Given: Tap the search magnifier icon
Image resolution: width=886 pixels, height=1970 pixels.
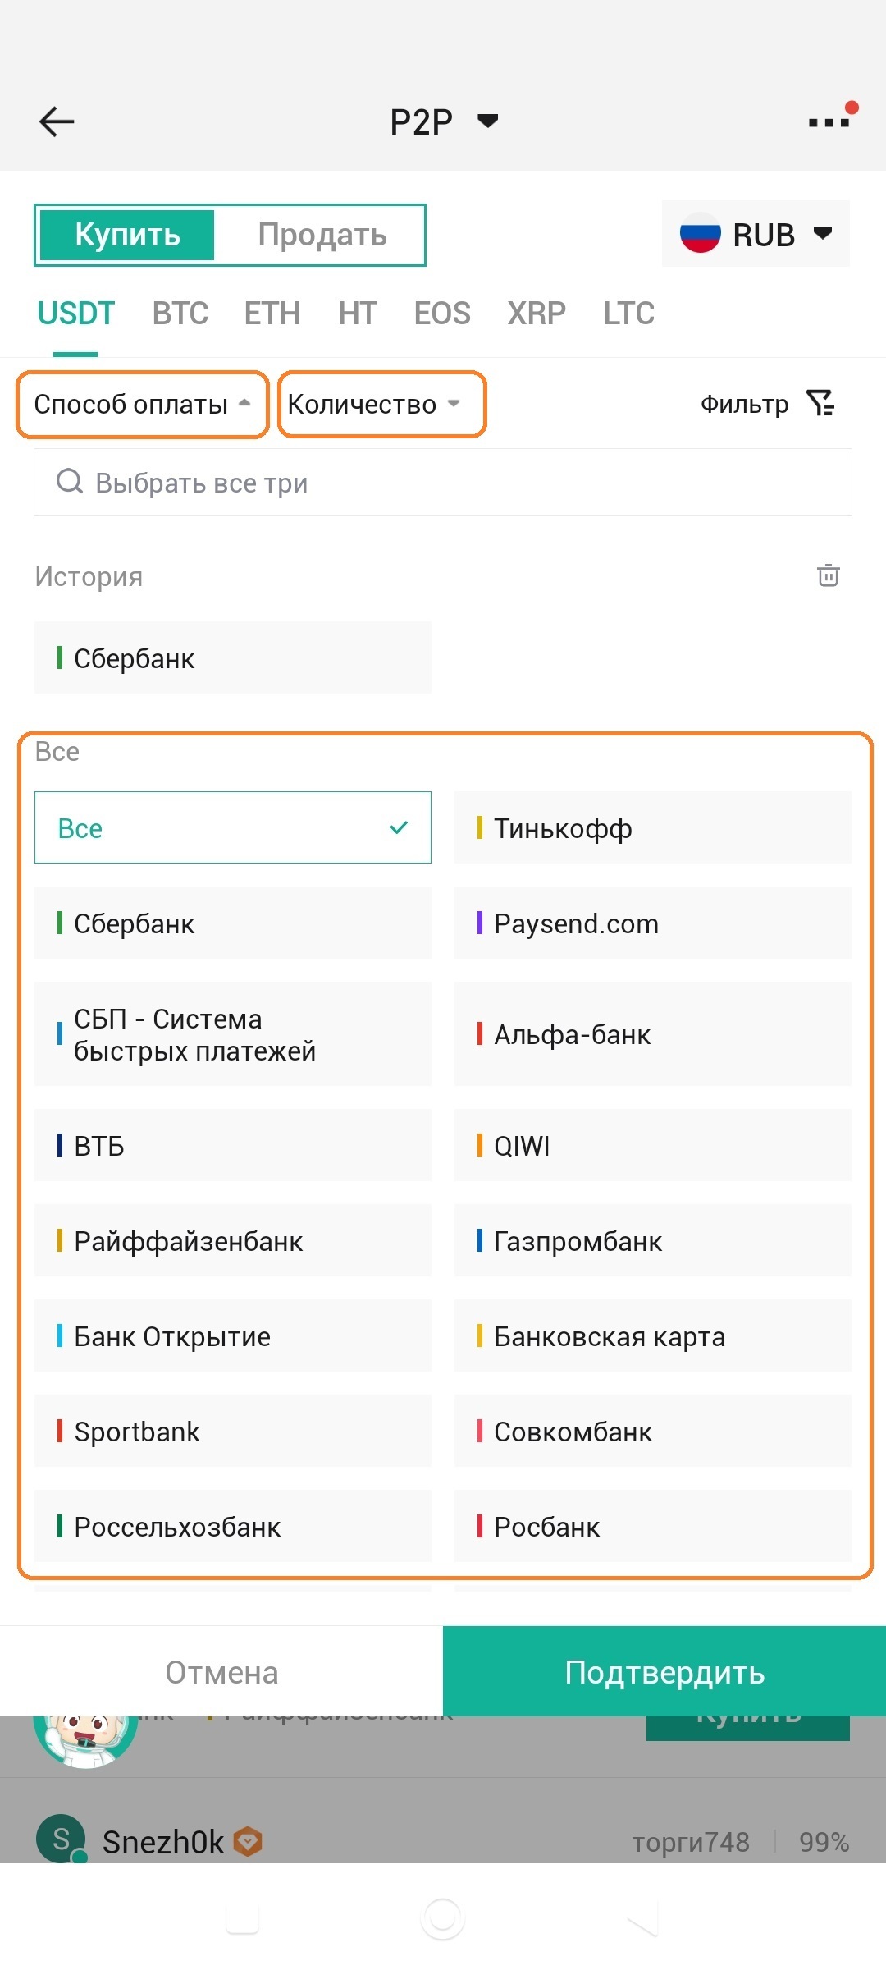Looking at the screenshot, I should click(x=70, y=482).
